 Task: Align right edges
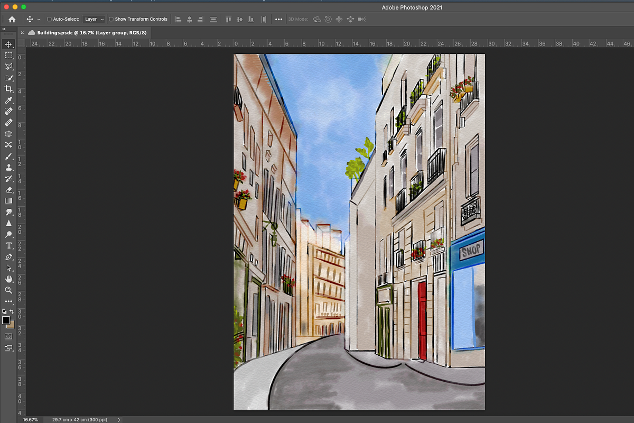(x=200, y=19)
